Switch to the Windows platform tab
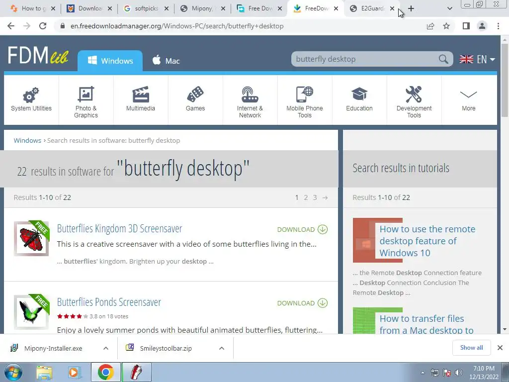The height and width of the screenshot is (382, 509). pyautogui.click(x=110, y=61)
